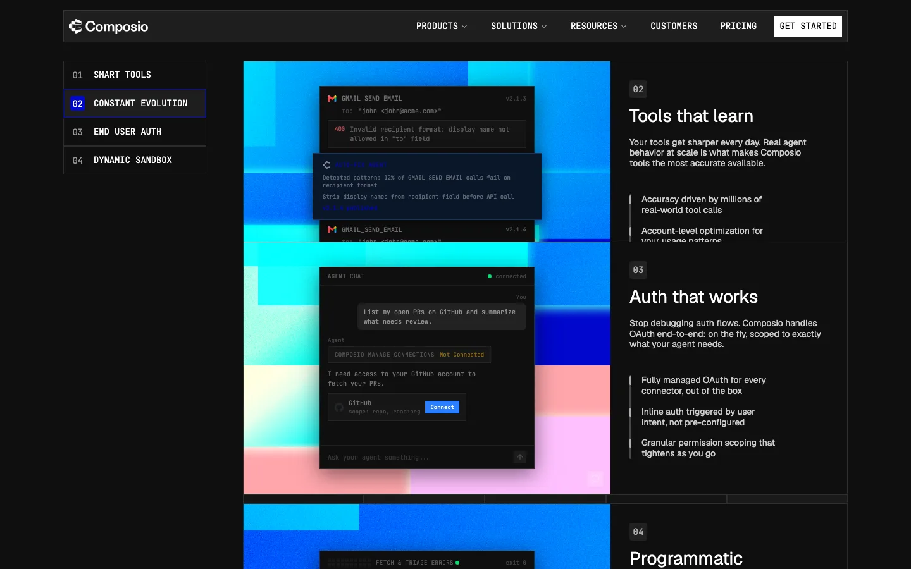Click the GET STARTED button

tap(808, 26)
